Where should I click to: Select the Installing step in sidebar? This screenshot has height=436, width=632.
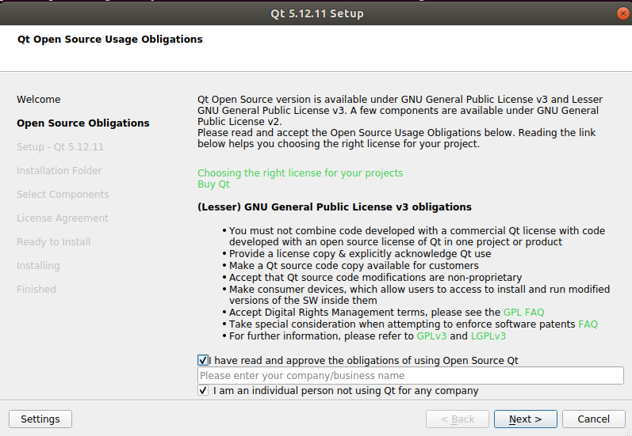coord(38,265)
